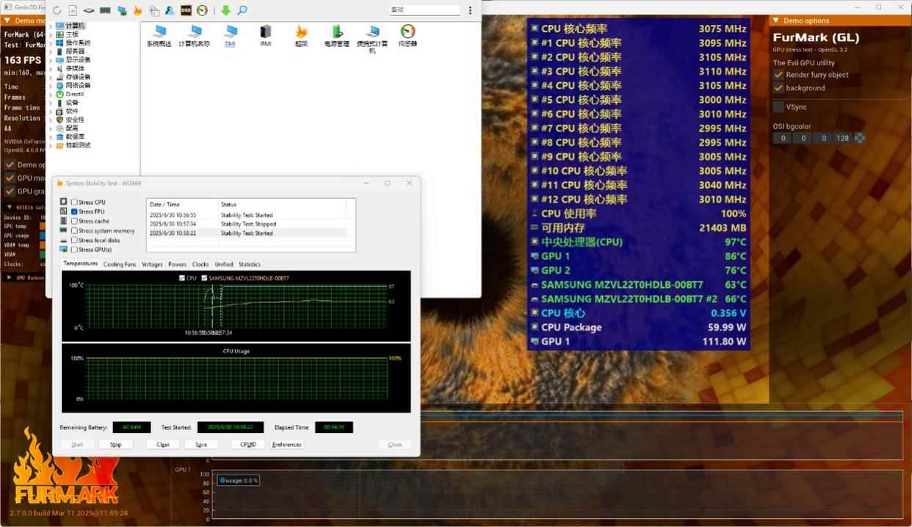Viewport: 912px width, 527px height.
Task: Click the magnifier search toolbar icon
Action: click(242, 10)
